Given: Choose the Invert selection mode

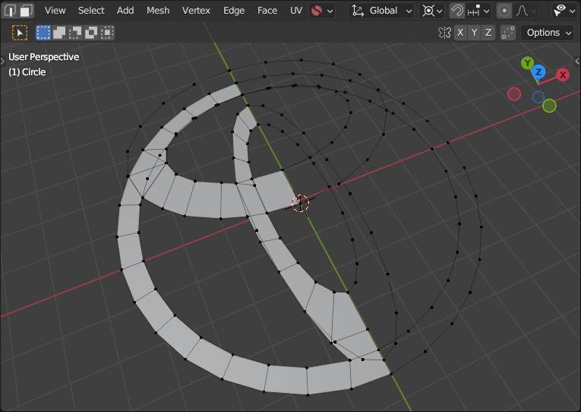Looking at the screenshot, I should coord(91,33).
